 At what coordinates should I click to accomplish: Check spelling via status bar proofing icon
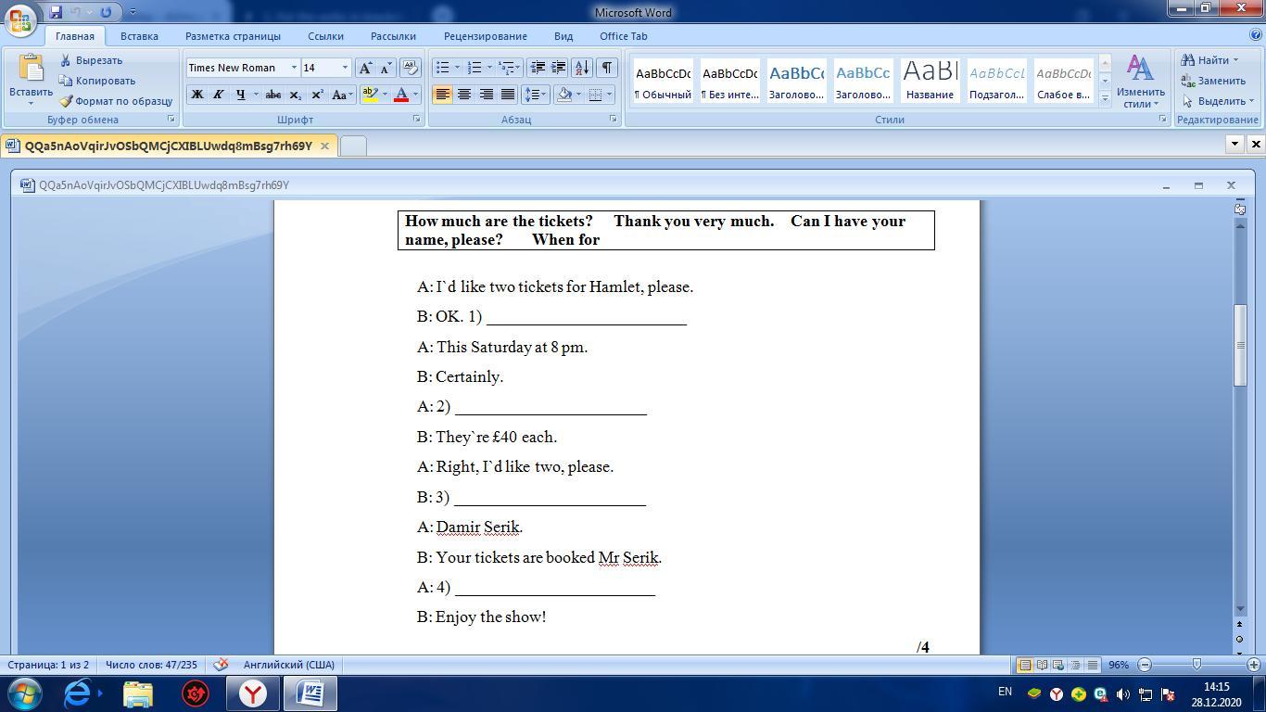point(221,665)
